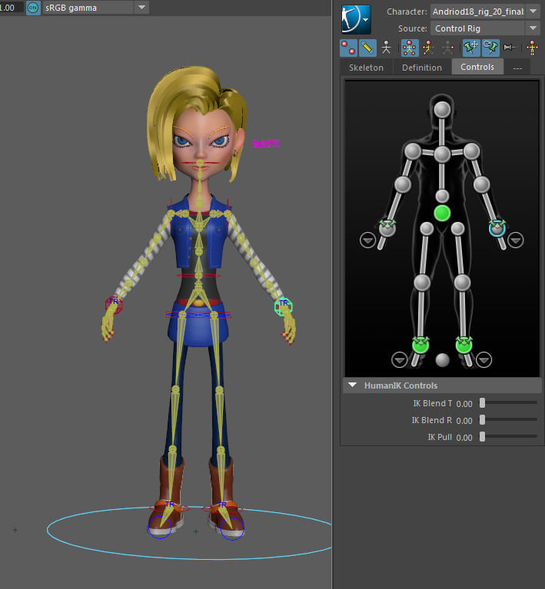Expand foot details arrow on left side
545x589 pixels.
399,360
